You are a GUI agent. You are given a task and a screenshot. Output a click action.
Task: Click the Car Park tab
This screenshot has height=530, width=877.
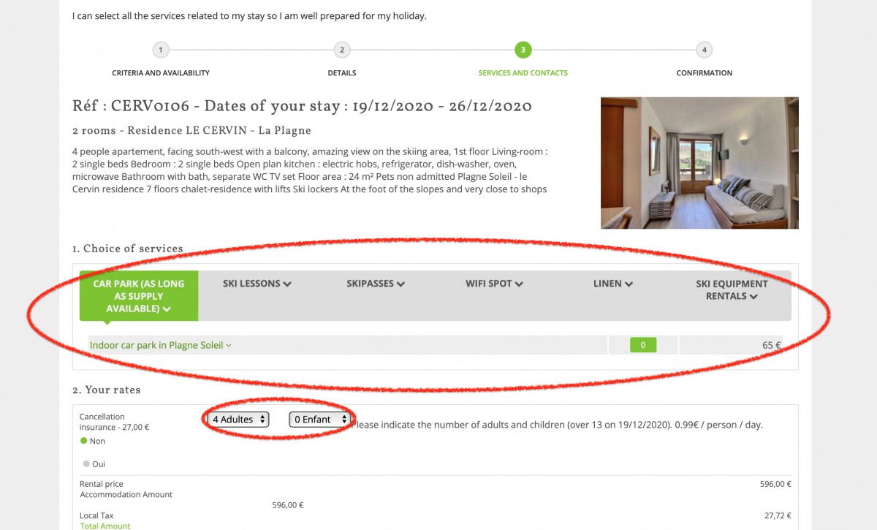[139, 295]
